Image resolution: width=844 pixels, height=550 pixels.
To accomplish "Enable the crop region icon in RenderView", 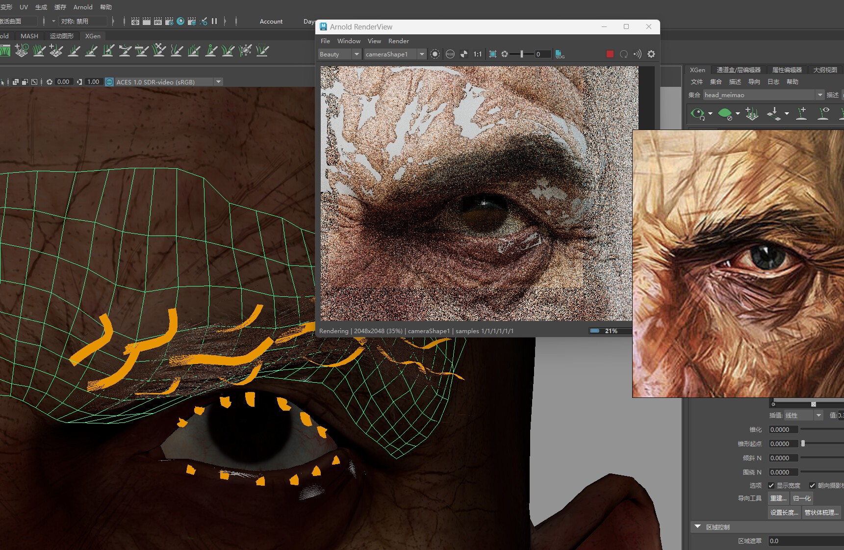I will click(492, 54).
